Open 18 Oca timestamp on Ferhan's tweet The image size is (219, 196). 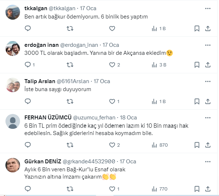(128, 118)
